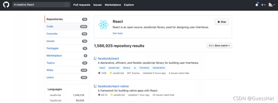The width and height of the screenshot is (278, 103).
Task: Select Wikis result filter
Action: (67, 70)
